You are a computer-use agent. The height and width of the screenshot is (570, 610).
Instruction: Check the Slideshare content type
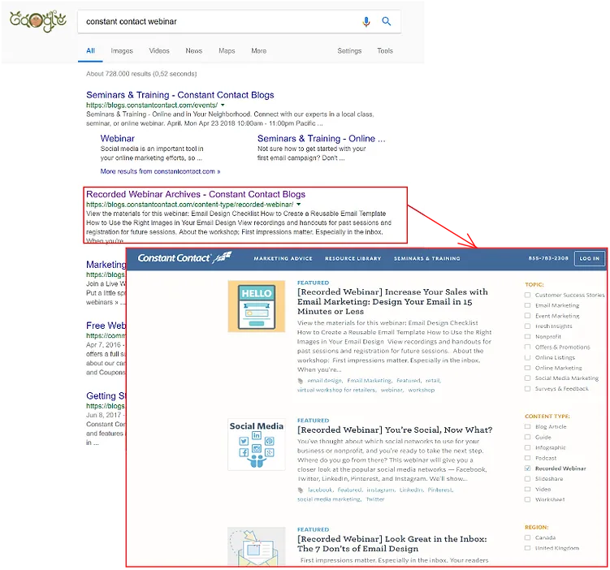(527, 478)
